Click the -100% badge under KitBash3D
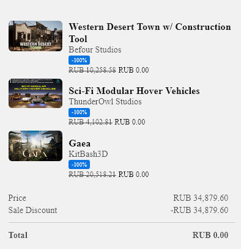This screenshot has width=241, height=249. click(x=79, y=164)
